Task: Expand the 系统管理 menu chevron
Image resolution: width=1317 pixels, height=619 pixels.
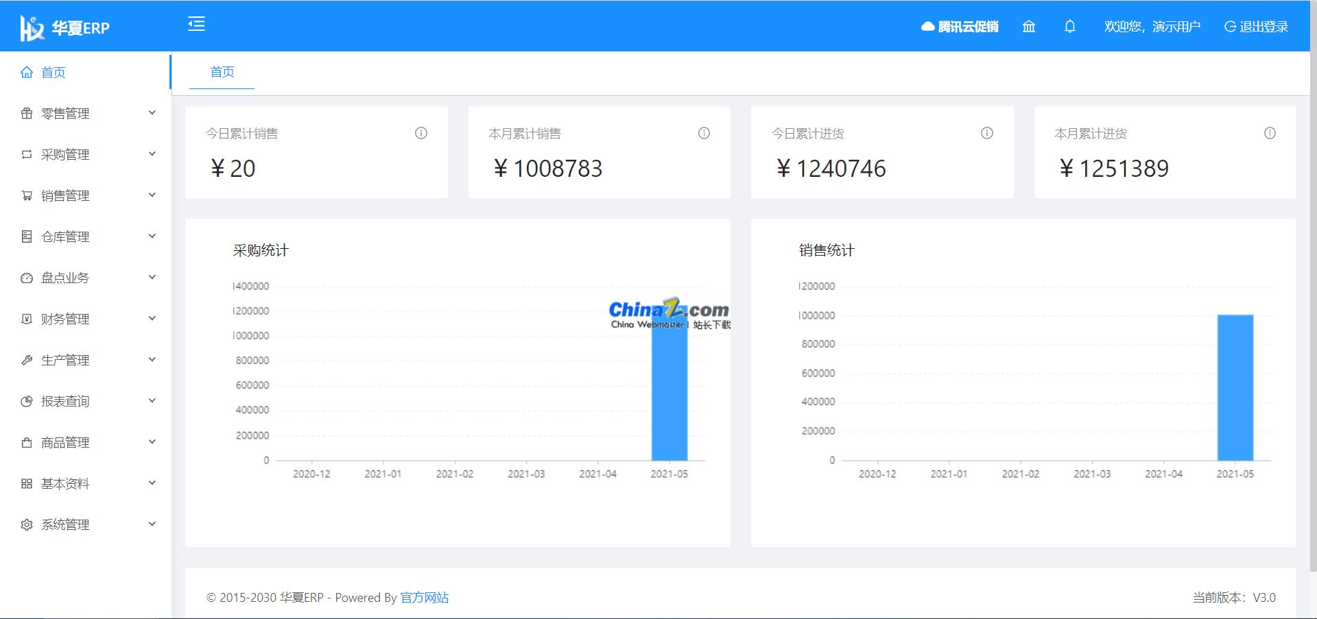Action: click(152, 524)
